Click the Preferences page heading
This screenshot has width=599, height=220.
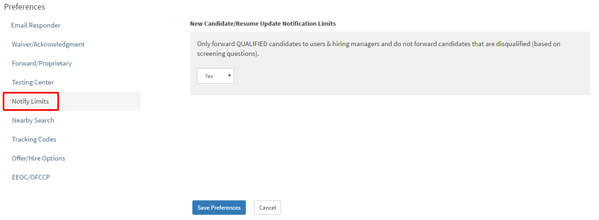[24, 7]
